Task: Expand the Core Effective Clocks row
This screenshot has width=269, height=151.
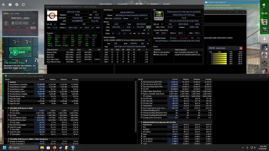Action: point(8,118)
